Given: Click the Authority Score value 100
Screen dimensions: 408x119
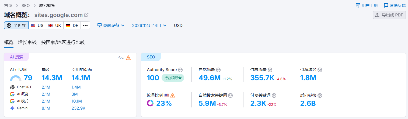Looking at the screenshot, I should tap(153, 78).
